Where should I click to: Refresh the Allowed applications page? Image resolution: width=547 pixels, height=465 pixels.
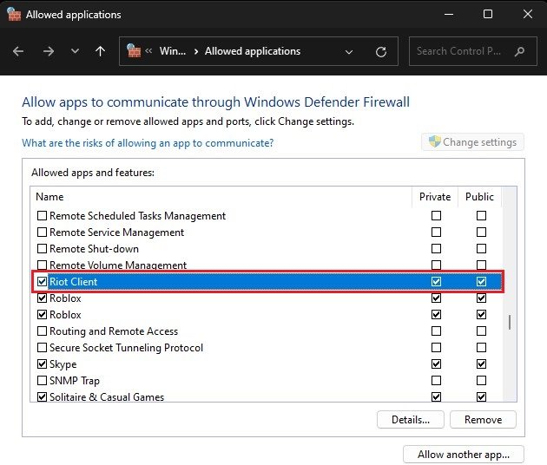click(380, 51)
